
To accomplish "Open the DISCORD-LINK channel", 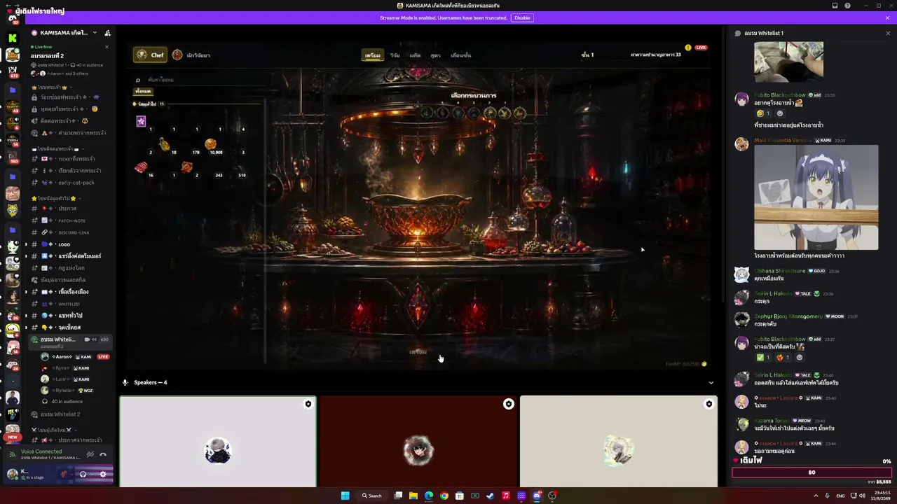I will point(70,232).
